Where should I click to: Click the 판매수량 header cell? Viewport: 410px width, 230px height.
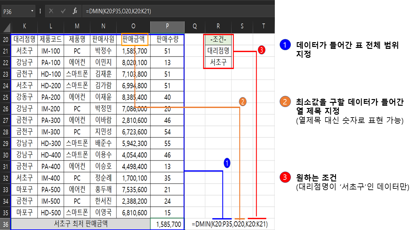(167, 40)
